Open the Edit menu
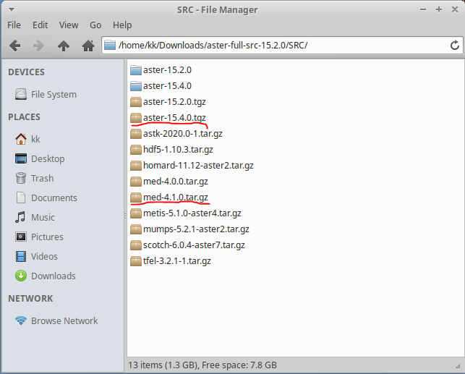The width and height of the screenshot is (465, 374). coord(40,25)
